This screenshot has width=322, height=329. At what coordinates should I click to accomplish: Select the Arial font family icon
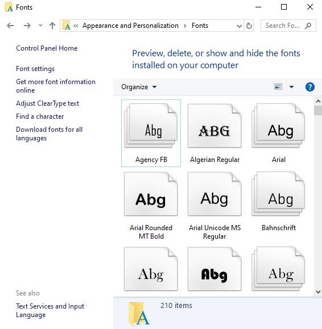tap(278, 126)
